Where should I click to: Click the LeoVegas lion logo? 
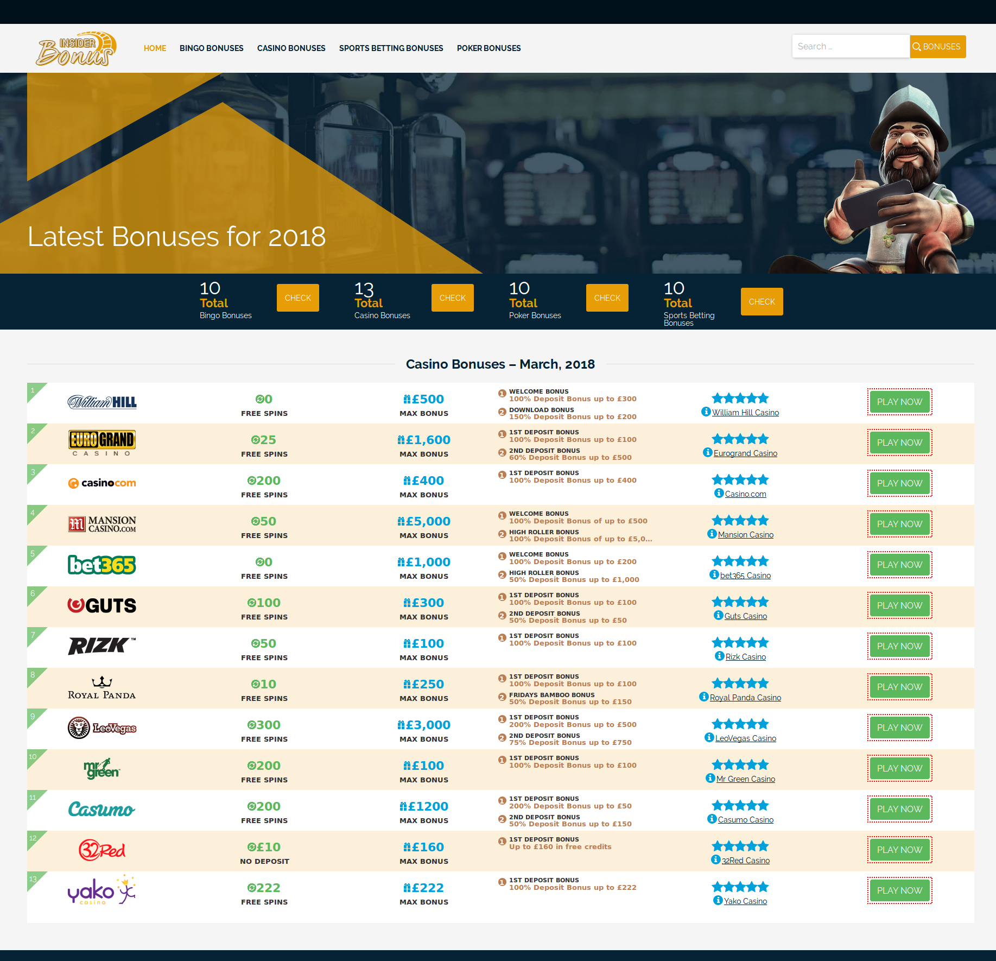click(102, 728)
